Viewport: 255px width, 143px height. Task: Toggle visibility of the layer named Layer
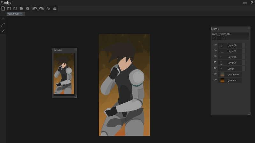click(215, 68)
